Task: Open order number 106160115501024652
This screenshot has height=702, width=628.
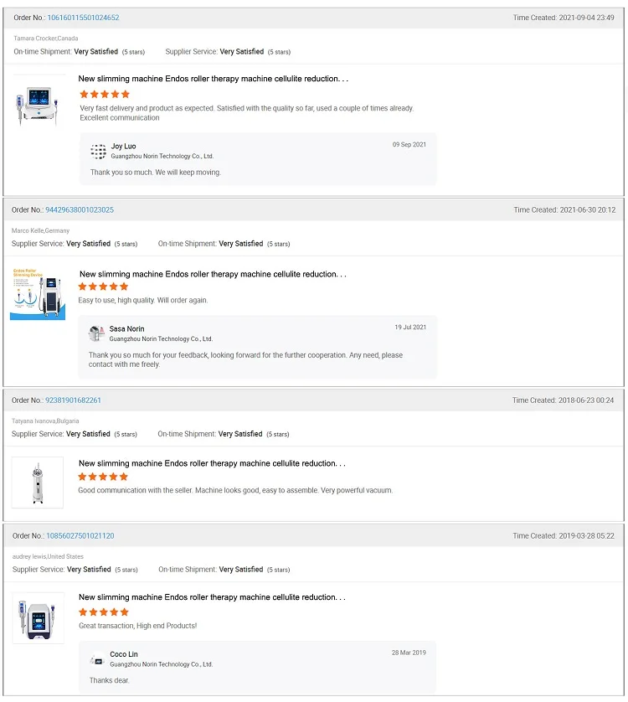Action: (83, 18)
